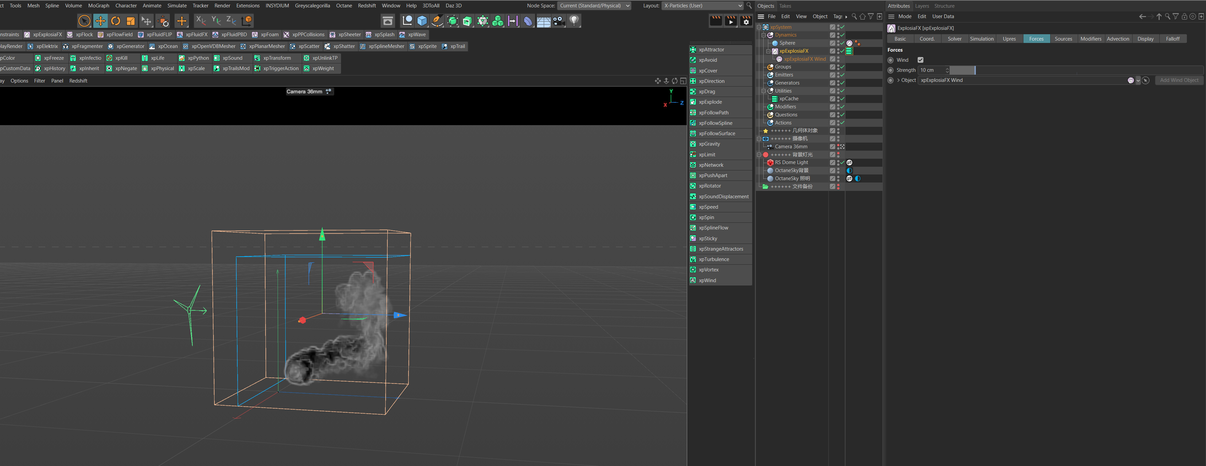Open the Takes tab
The image size is (1206, 466).
785,6
